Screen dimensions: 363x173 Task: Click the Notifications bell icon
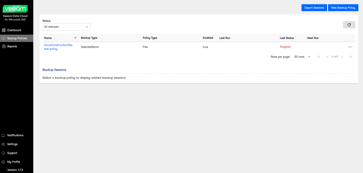click(x=3, y=135)
